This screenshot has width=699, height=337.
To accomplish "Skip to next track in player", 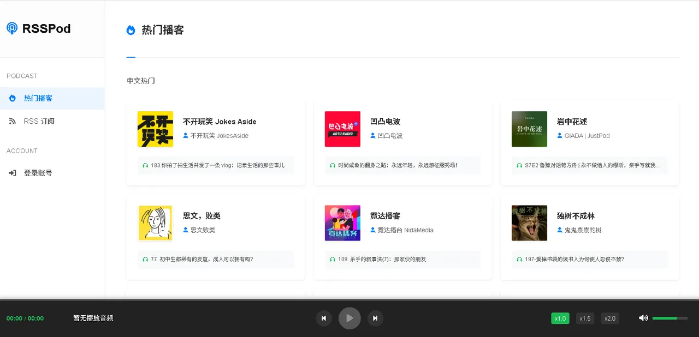I will coord(375,318).
